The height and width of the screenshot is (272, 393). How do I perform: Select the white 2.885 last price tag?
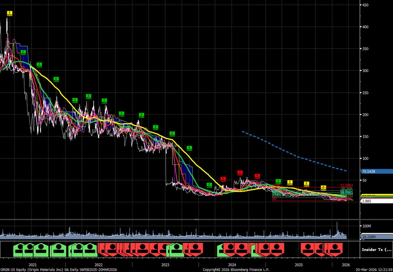point(377,201)
